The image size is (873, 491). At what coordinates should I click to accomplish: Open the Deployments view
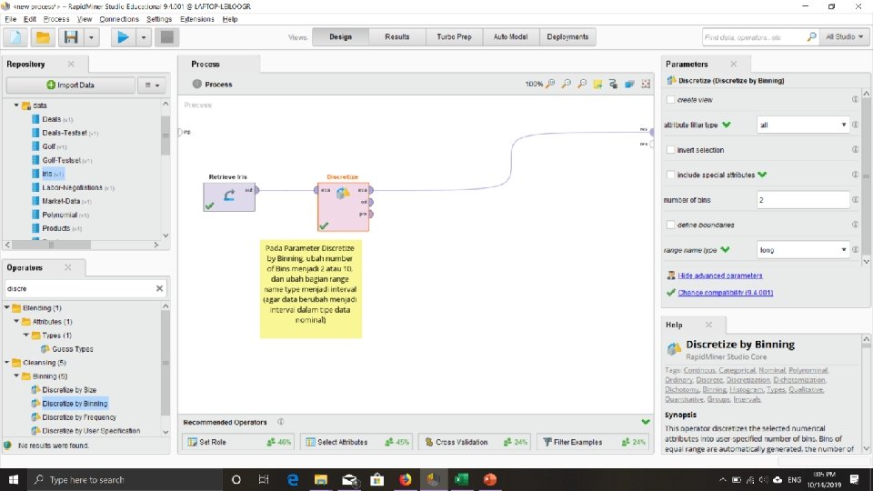(x=567, y=36)
